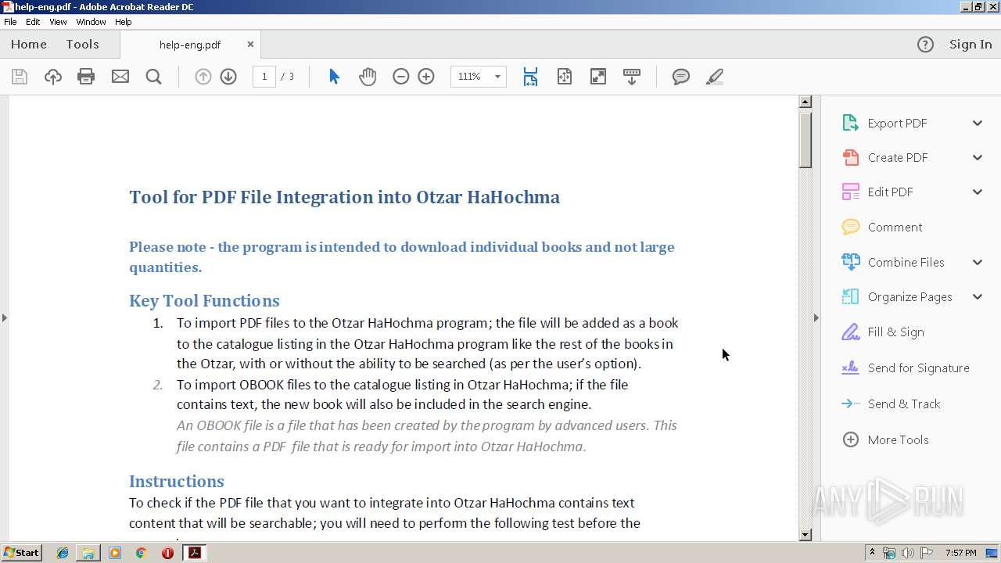Expand the left navigation pane arrow
Screen dimensions: 1001x563
click(5, 317)
